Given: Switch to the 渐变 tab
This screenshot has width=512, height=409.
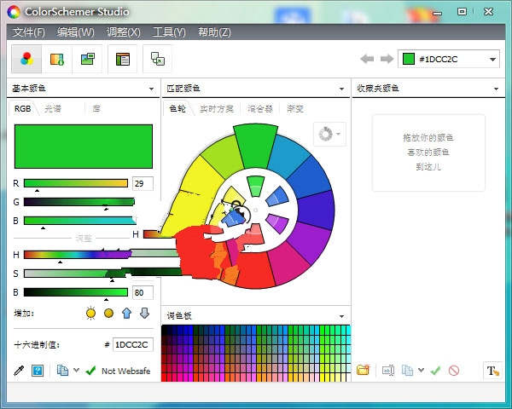Looking at the screenshot, I should [x=295, y=109].
